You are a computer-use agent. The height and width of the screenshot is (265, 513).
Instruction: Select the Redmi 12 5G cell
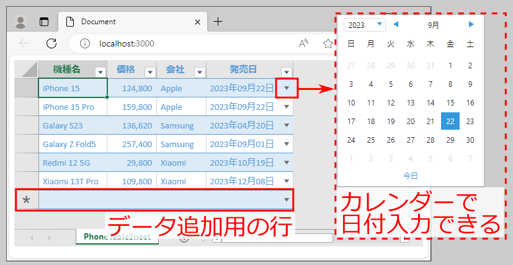(73, 163)
